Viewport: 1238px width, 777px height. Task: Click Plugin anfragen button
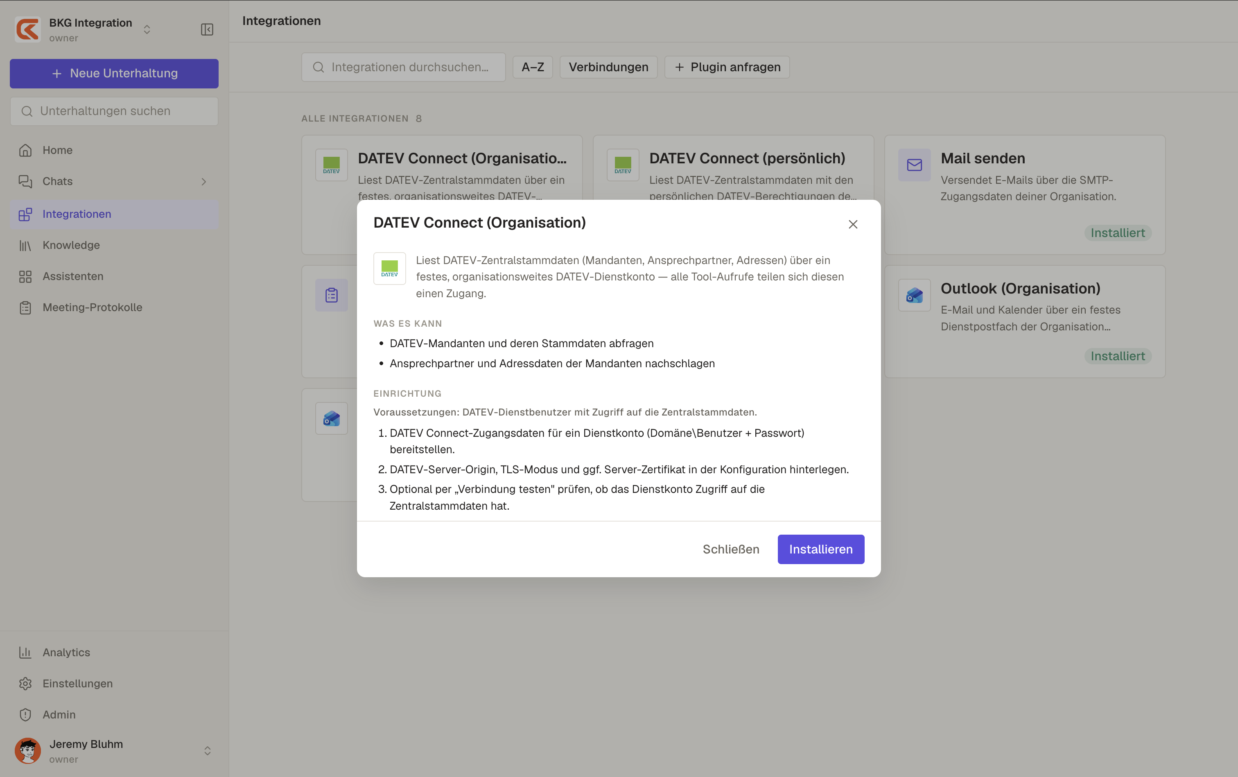[727, 67]
